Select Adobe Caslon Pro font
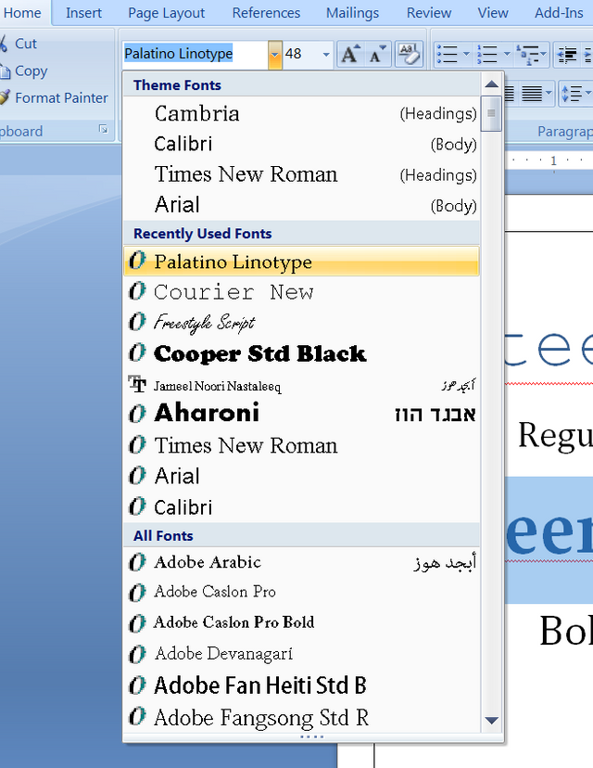Screen dimensions: 593x768 pos(301,592)
